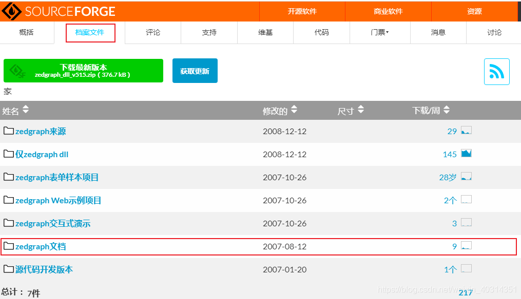This screenshot has height=299, width=521.
Task: Click the blue 获取更新 button
Action: coord(195,71)
